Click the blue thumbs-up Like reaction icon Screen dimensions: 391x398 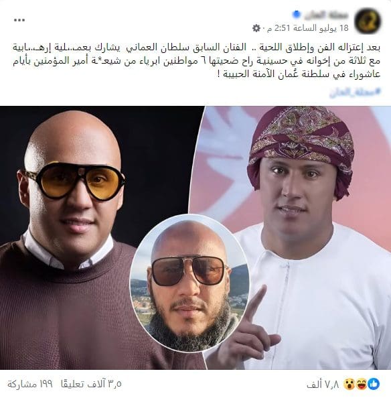(374, 384)
